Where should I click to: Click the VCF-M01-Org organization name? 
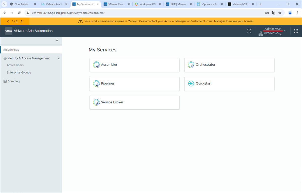(x=273, y=33)
